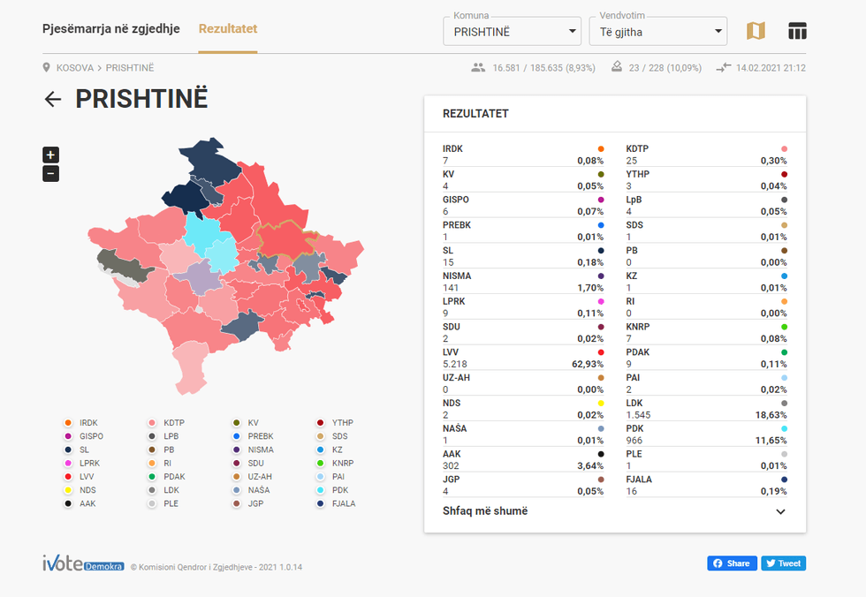Click the voters turnout people icon
This screenshot has height=597, width=866.
(479, 68)
